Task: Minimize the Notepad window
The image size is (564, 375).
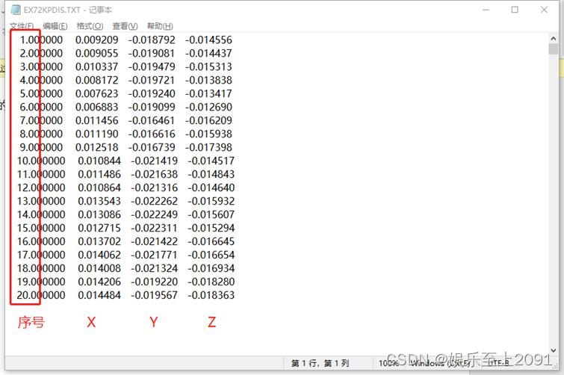Action: click(480, 10)
